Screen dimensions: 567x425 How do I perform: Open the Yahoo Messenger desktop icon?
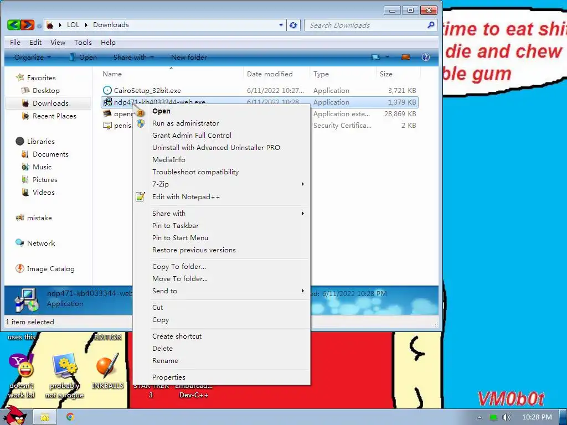pyautogui.click(x=22, y=365)
